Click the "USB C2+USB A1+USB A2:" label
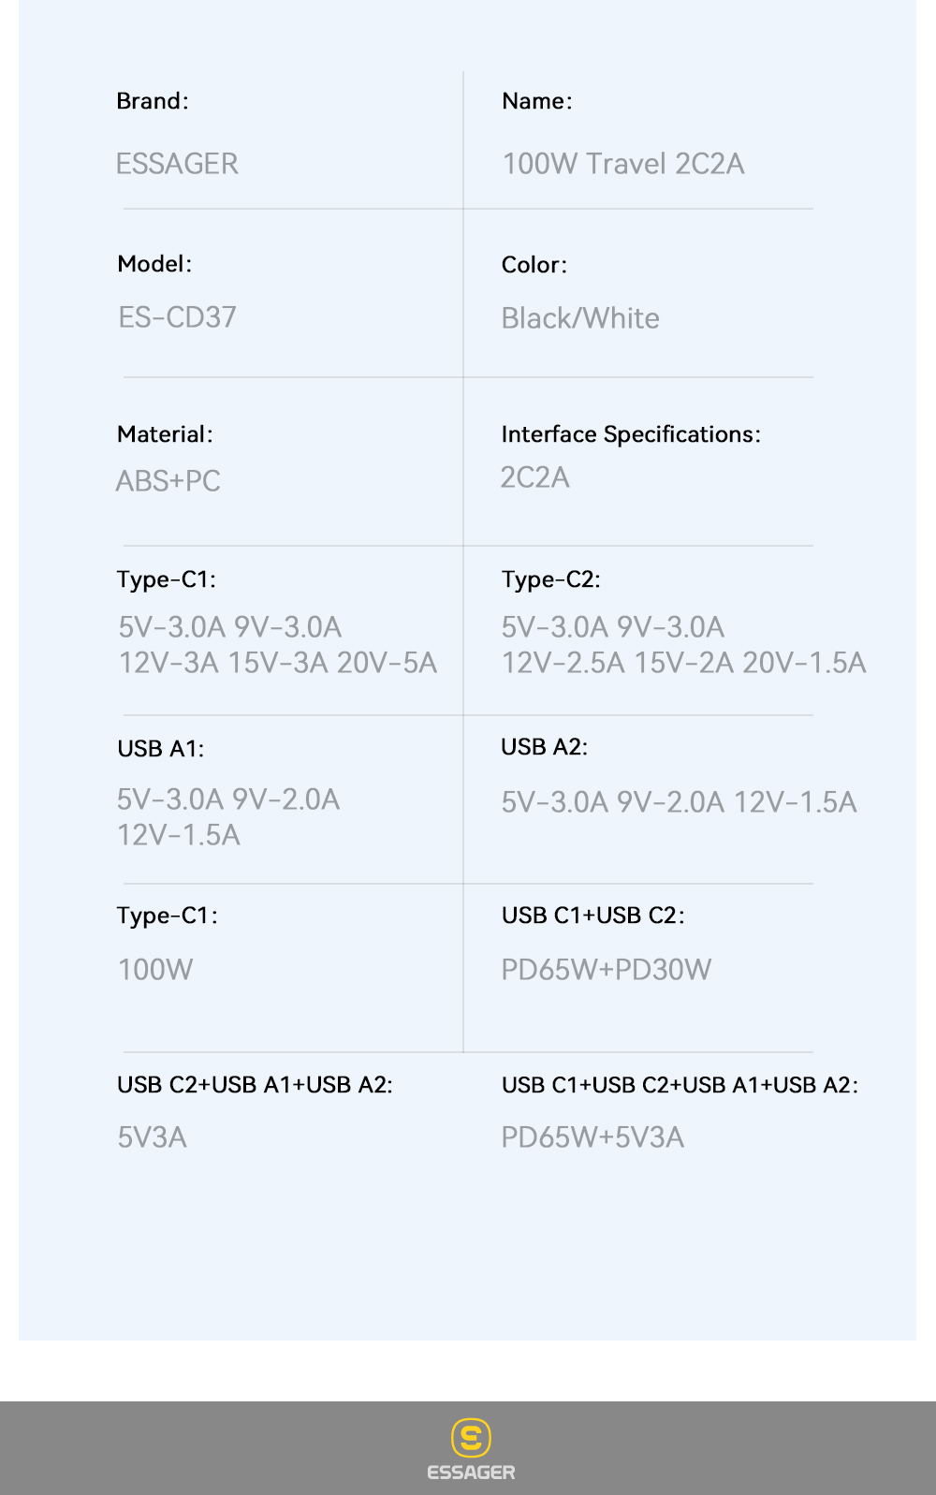This screenshot has width=936, height=1495. 255,1085
